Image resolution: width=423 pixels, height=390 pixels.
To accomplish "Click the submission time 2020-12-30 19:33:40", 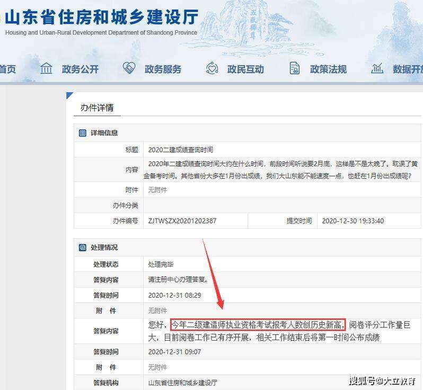I will pyautogui.click(x=353, y=221).
